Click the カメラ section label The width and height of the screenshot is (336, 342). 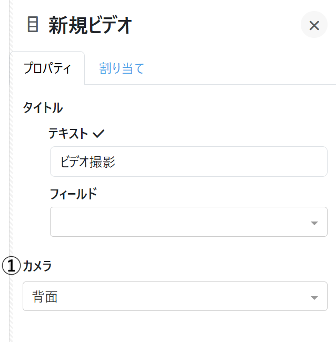pos(37,266)
